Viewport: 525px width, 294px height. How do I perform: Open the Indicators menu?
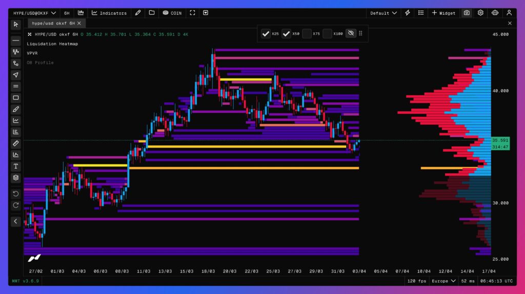coord(109,13)
